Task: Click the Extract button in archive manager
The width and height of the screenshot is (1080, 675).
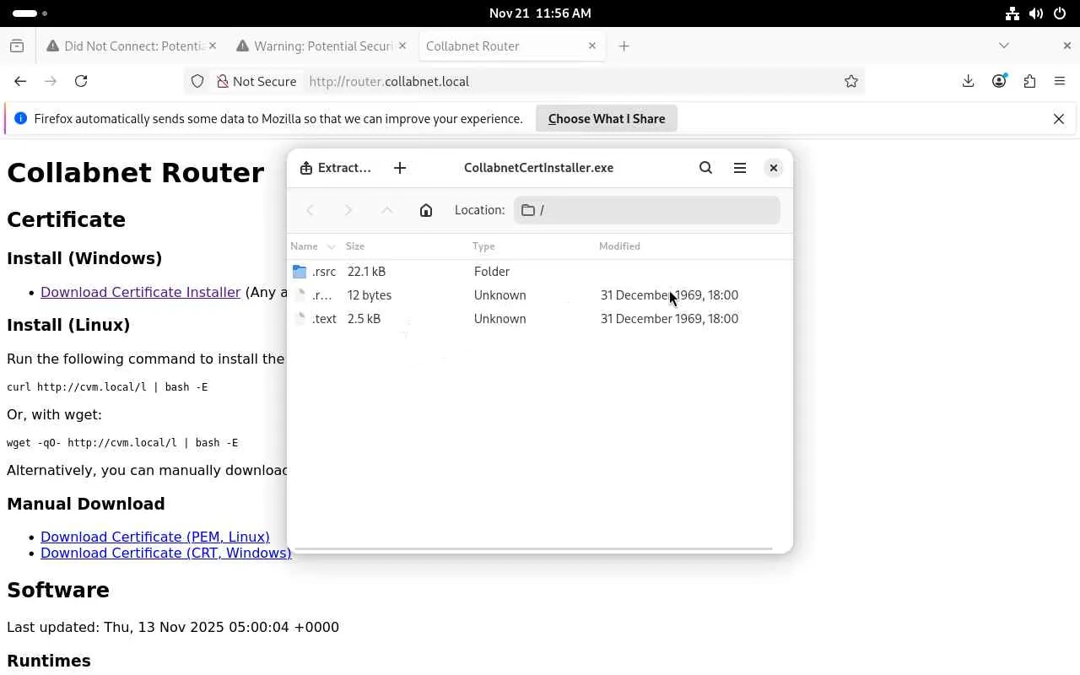Action: (x=336, y=168)
